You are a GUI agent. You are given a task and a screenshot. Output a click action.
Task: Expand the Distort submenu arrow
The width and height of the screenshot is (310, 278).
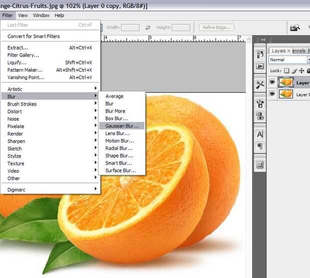point(95,110)
